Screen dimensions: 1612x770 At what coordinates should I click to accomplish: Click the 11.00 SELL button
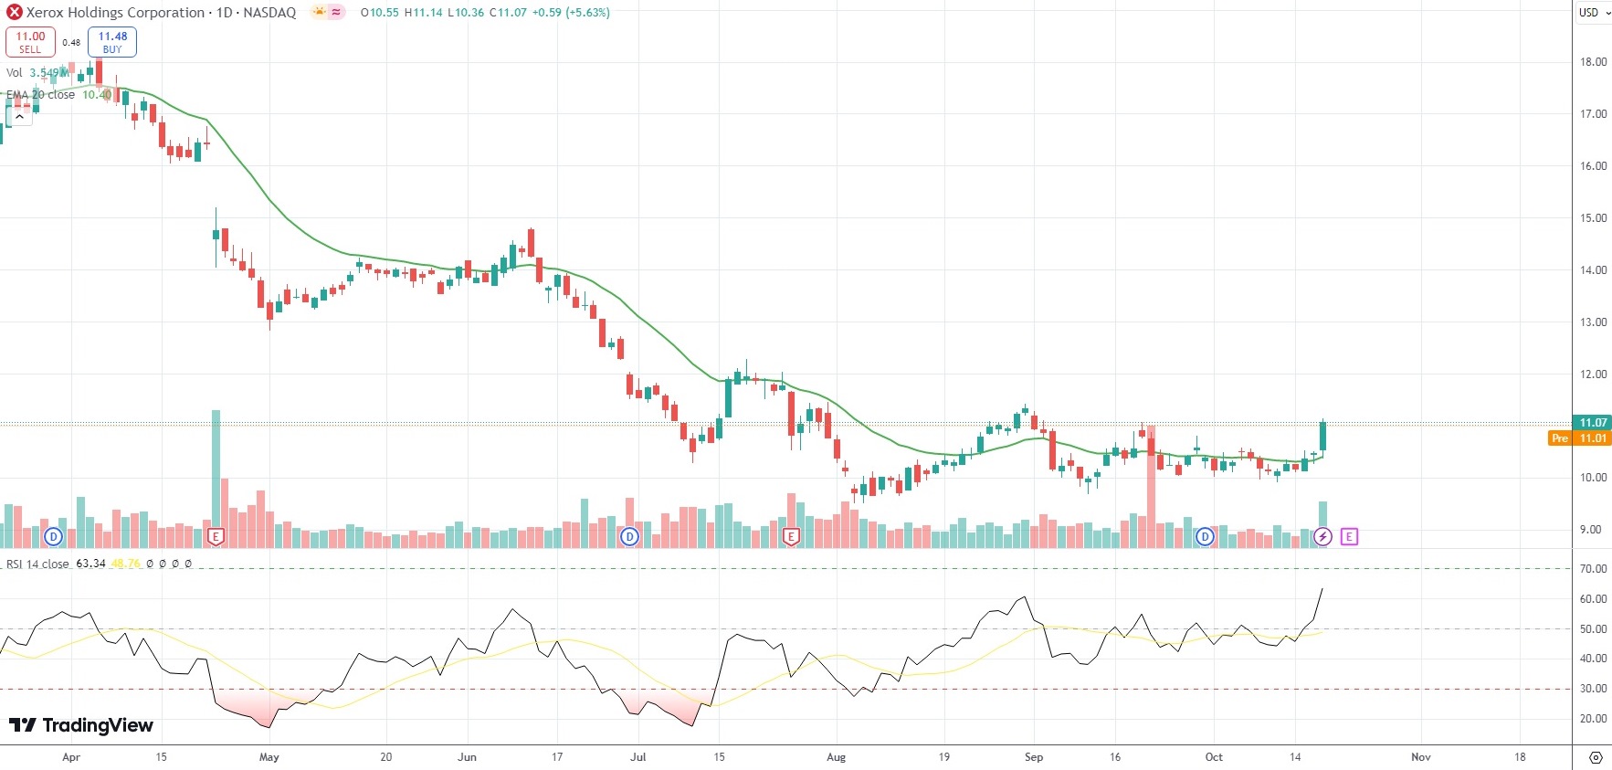pos(30,42)
